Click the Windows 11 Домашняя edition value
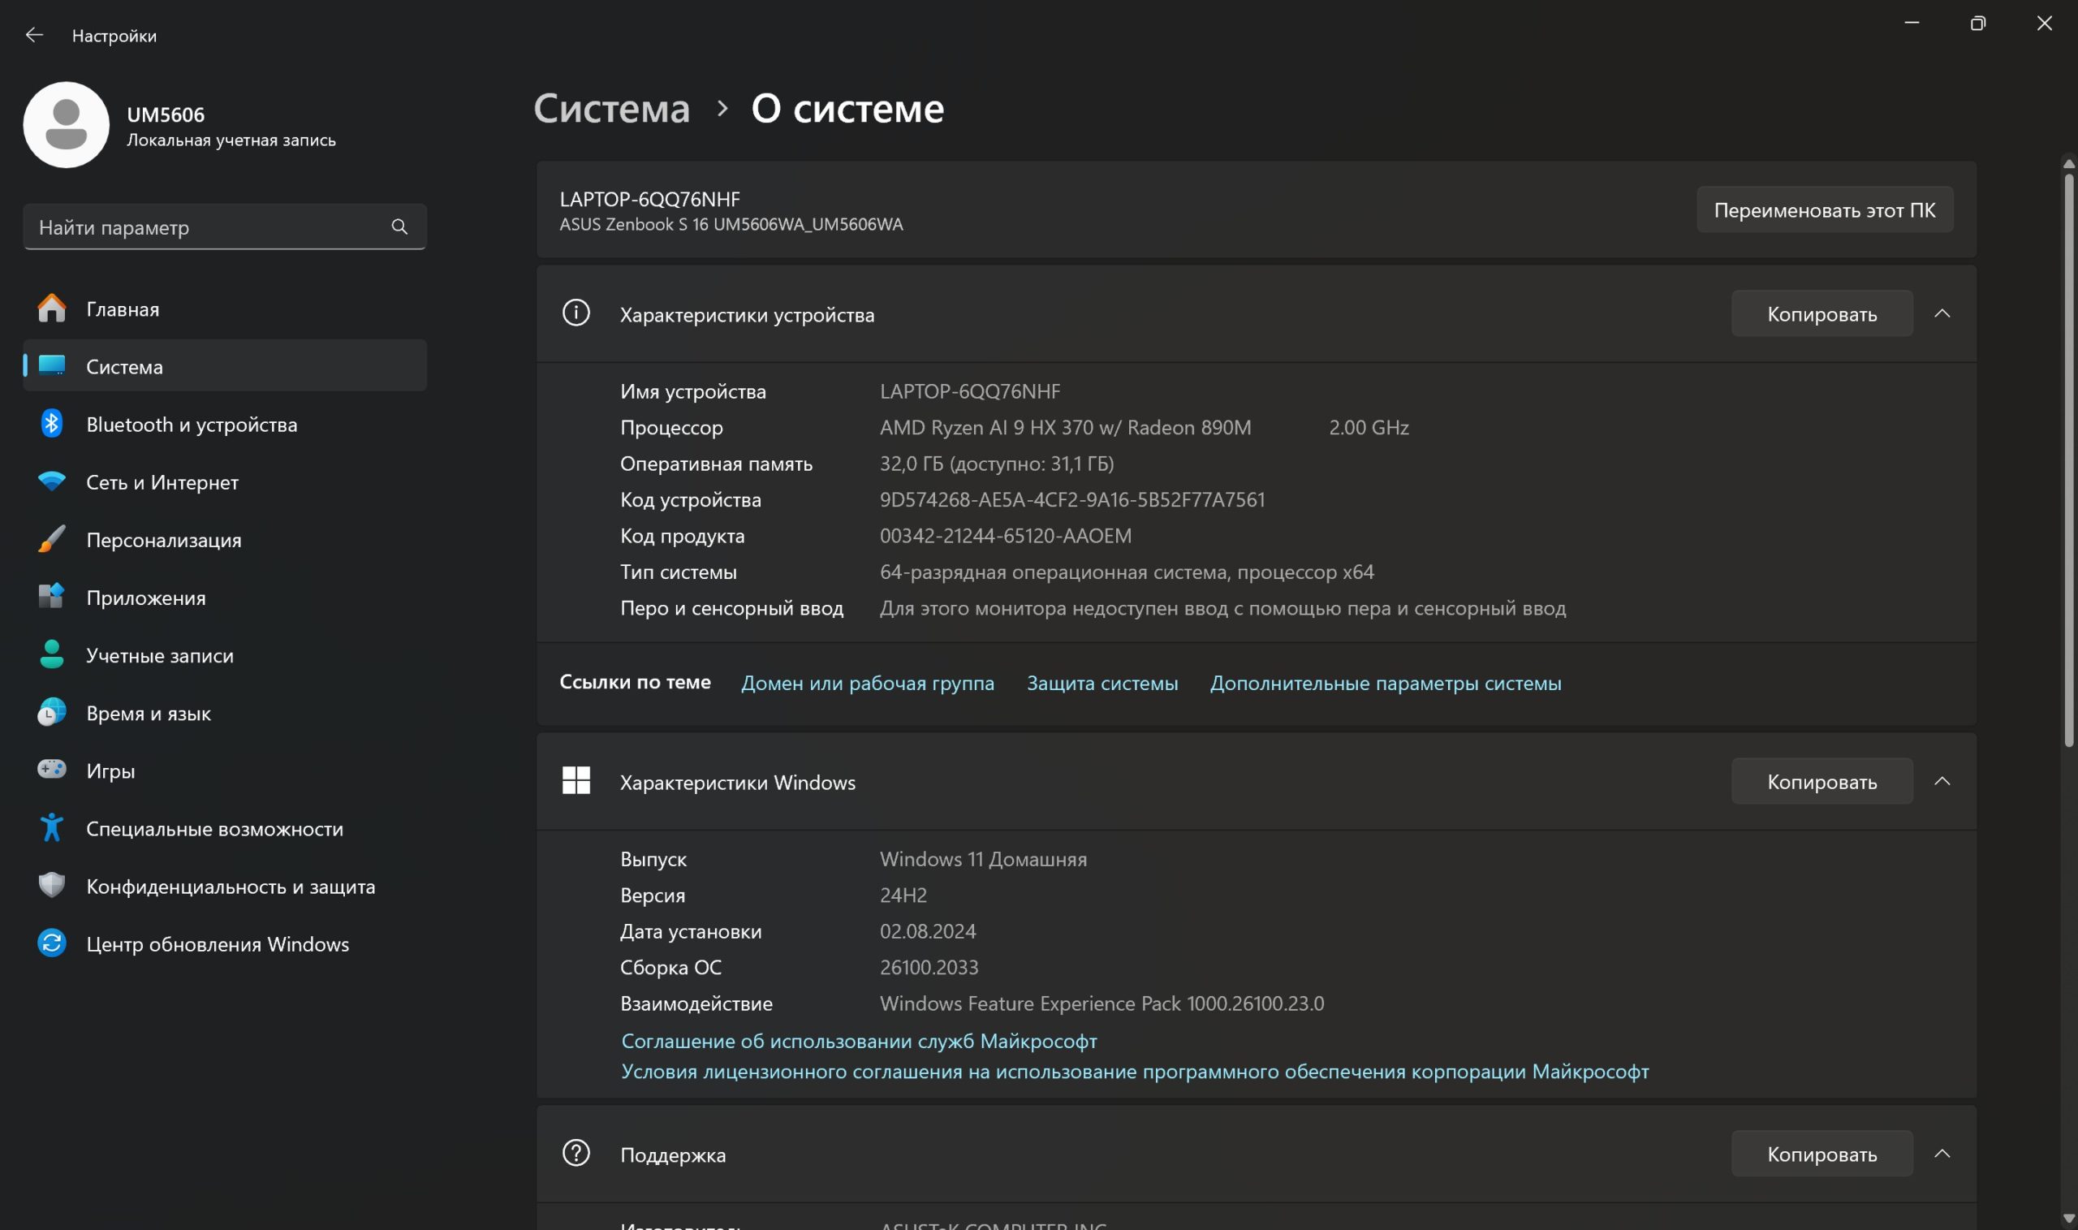 (x=983, y=859)
